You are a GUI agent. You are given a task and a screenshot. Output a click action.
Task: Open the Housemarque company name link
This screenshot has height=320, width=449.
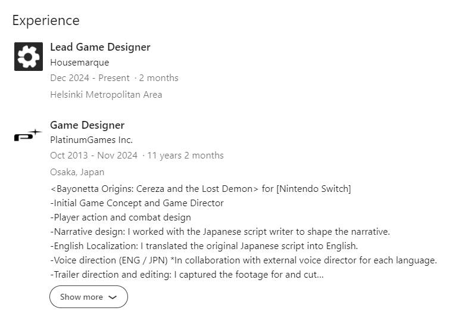click(x=80, y=63)
